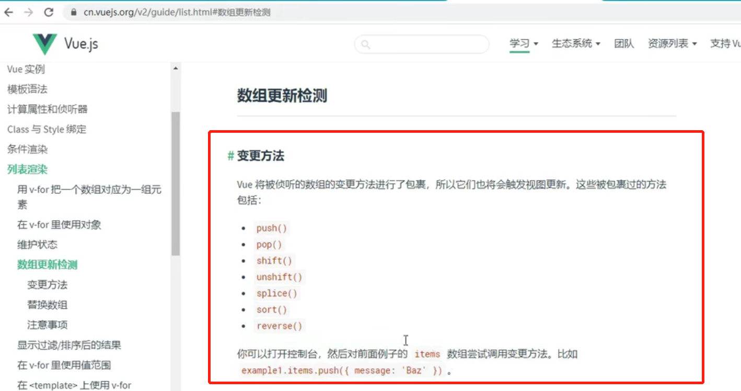Open 计算属性和侦听器 in the sidebar
Viewport: 741px width, 391px height.
tap(48, 109)
